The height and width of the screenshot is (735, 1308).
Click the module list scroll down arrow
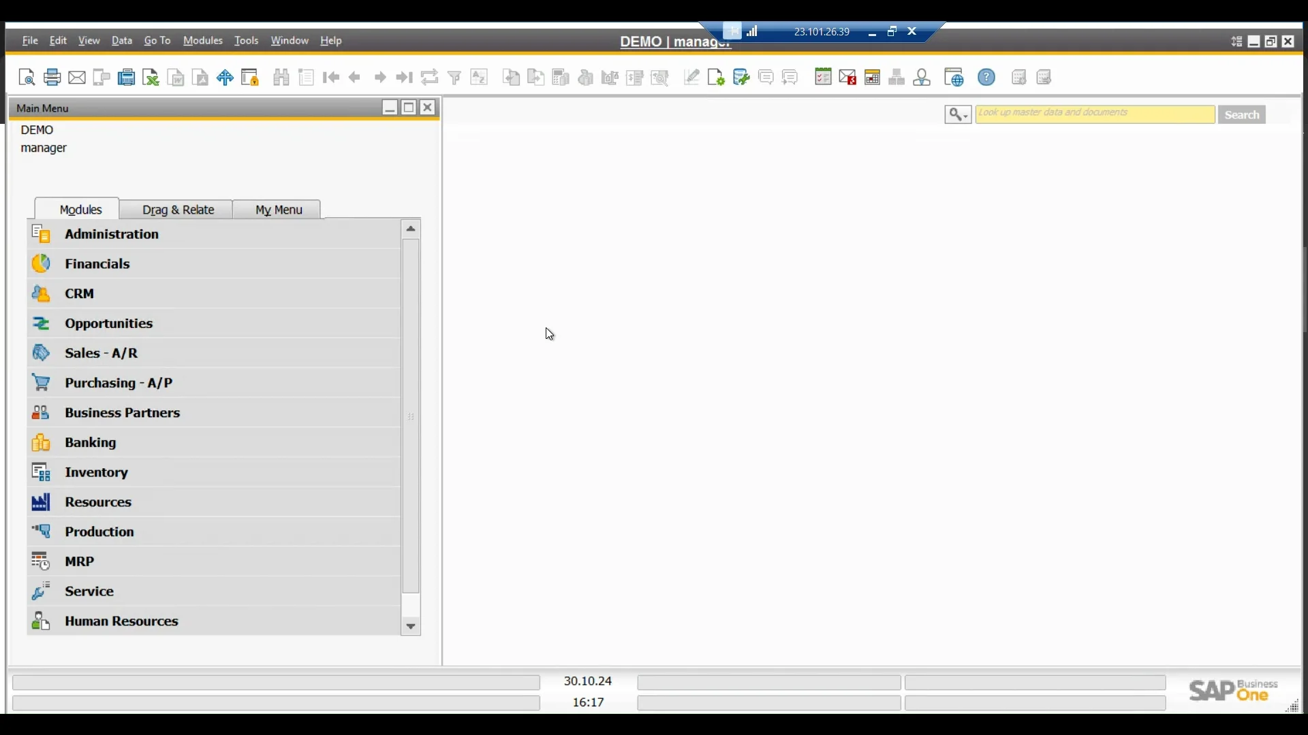(411, 626)
